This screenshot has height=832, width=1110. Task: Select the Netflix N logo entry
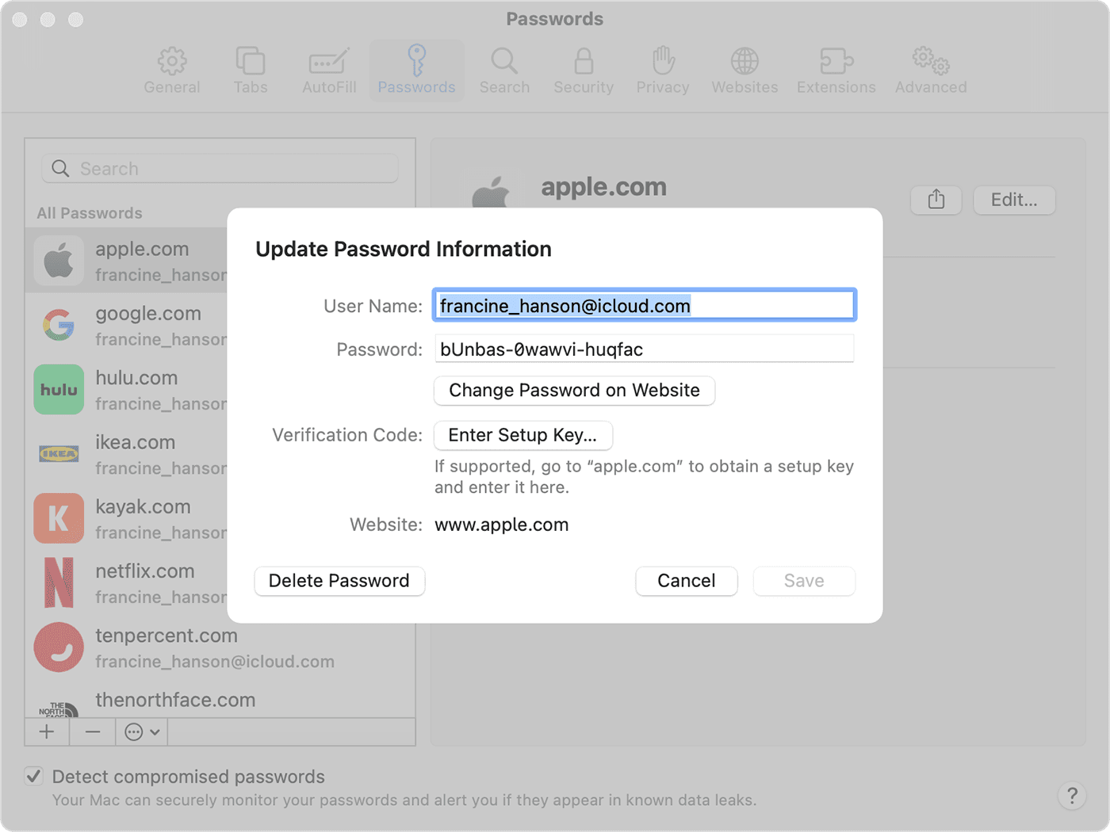click(x=59, y=582)
